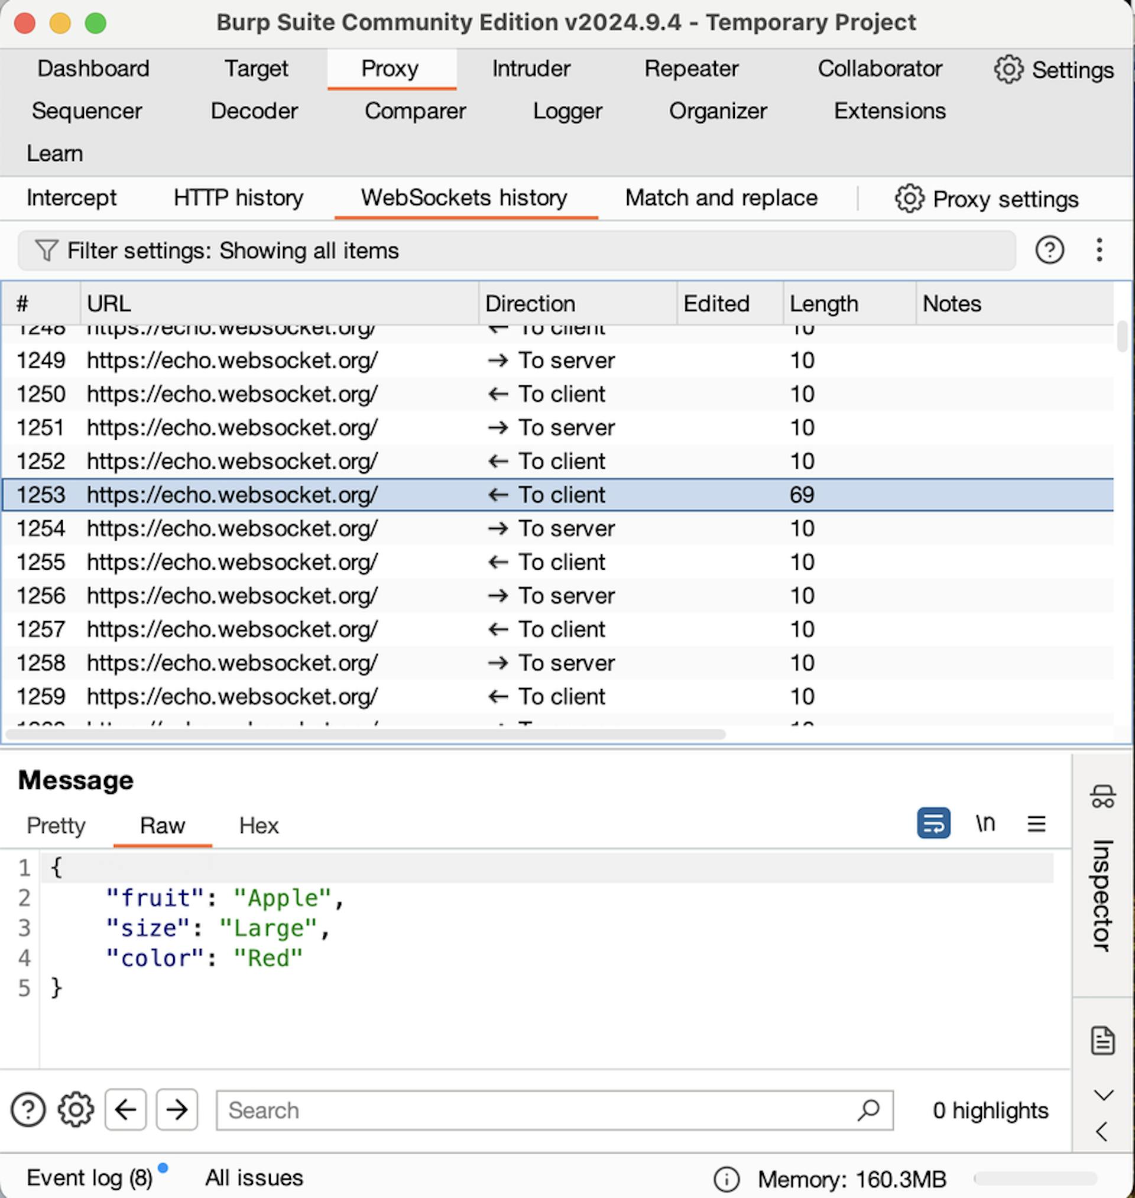Click the search magnifier icon

[868, 1110]
